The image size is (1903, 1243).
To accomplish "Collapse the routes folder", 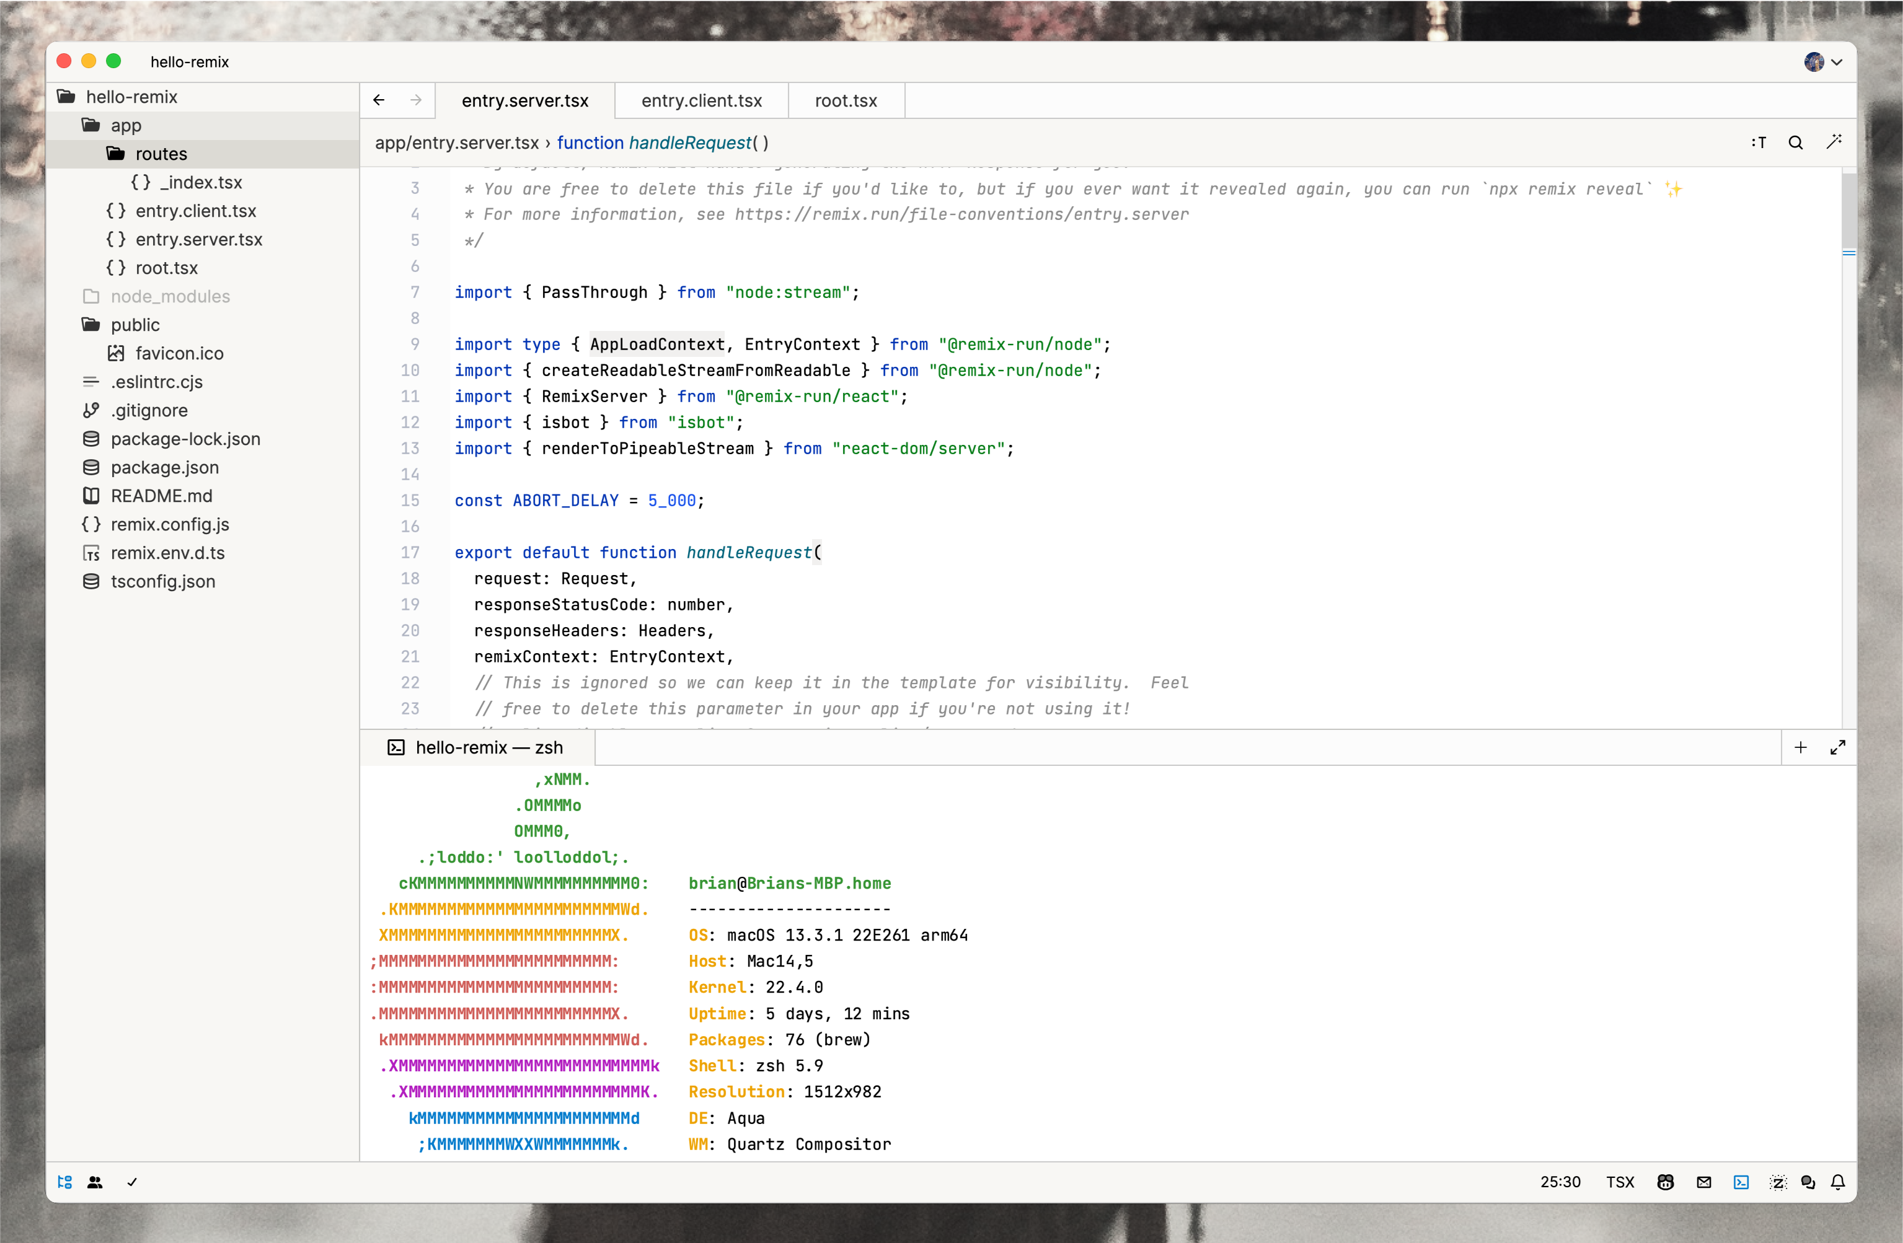I will (x=160, y=154).
